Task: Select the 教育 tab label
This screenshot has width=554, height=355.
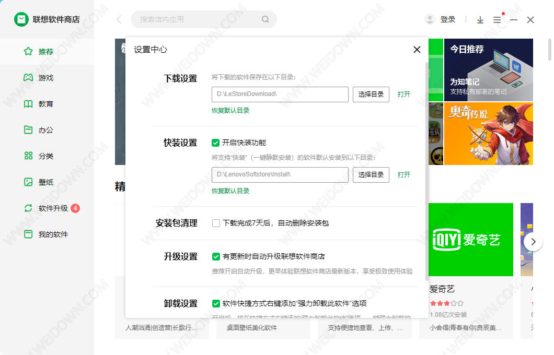Action: point(46,104)
